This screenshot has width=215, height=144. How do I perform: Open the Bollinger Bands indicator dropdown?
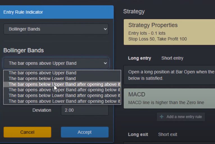[56, 29]
